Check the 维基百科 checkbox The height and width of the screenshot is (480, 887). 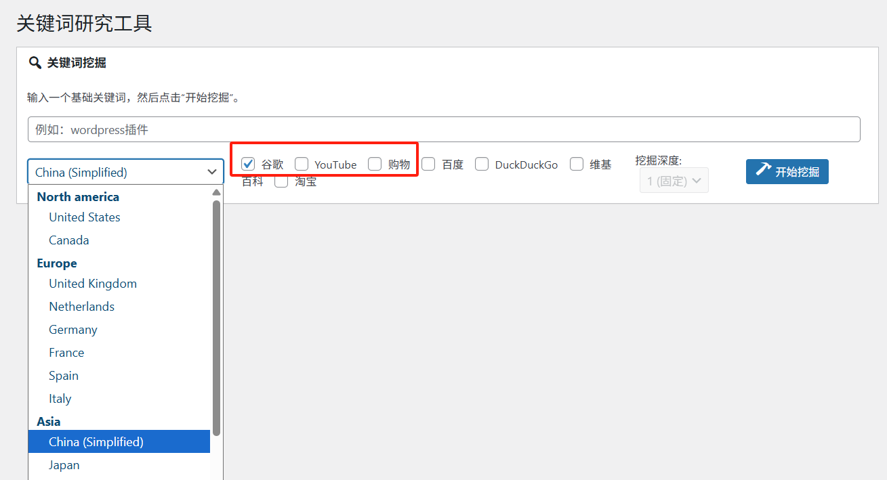(577, 164)
